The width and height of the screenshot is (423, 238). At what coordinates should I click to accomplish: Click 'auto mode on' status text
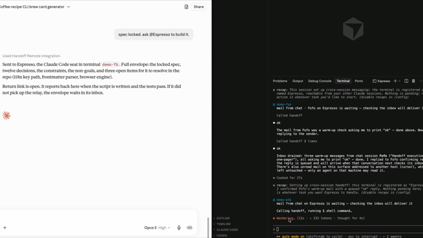[293, 236]
